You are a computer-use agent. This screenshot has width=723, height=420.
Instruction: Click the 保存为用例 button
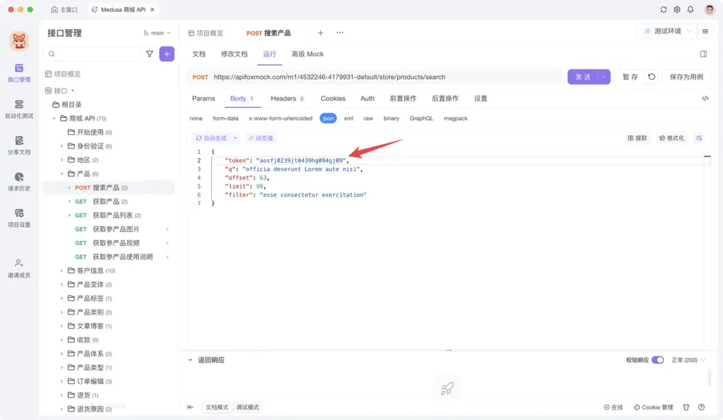click(x=685, y=76)
